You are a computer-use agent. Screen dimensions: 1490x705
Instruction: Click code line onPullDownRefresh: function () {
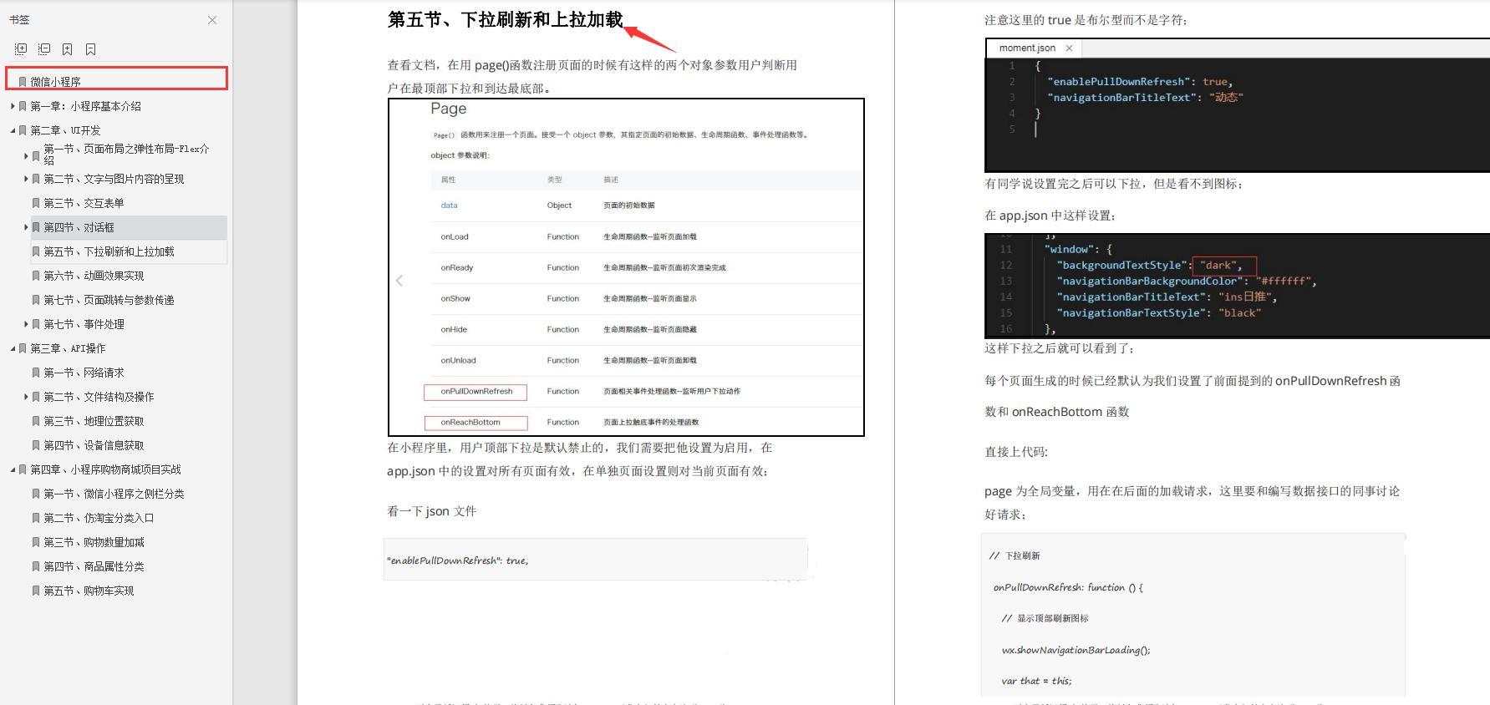[1068, 587]
